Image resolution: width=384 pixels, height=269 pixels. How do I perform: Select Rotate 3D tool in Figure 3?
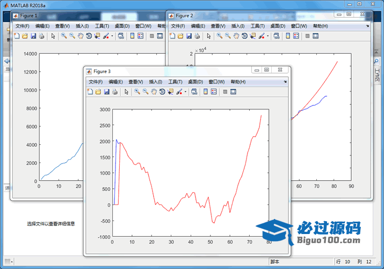click(162, 91)
